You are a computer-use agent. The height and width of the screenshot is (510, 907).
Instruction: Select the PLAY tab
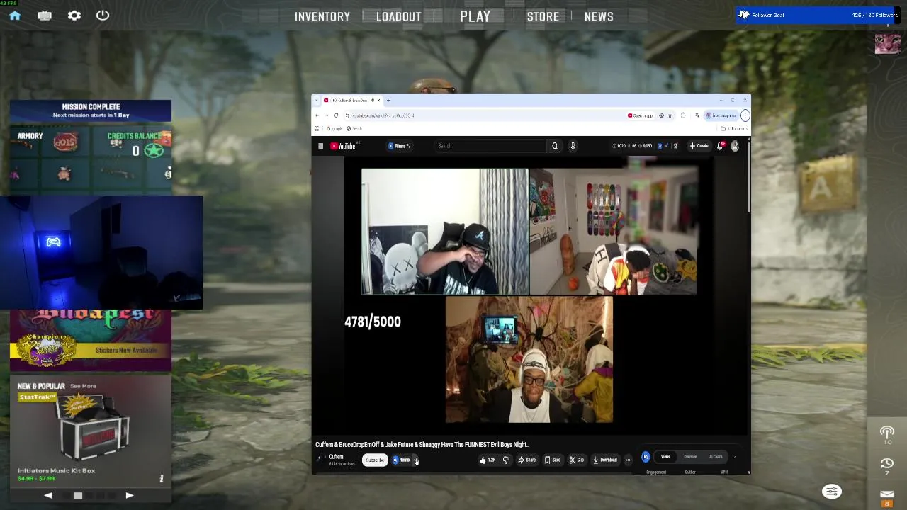[475, 16]
